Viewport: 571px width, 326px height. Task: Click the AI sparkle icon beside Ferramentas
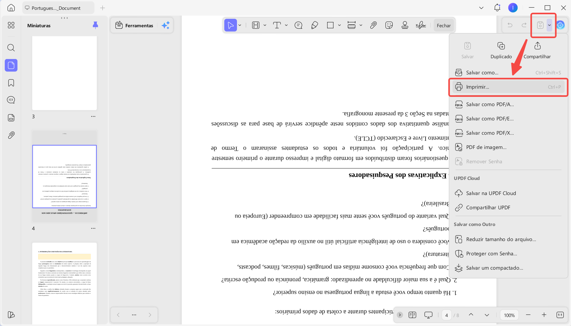point(166,25)
